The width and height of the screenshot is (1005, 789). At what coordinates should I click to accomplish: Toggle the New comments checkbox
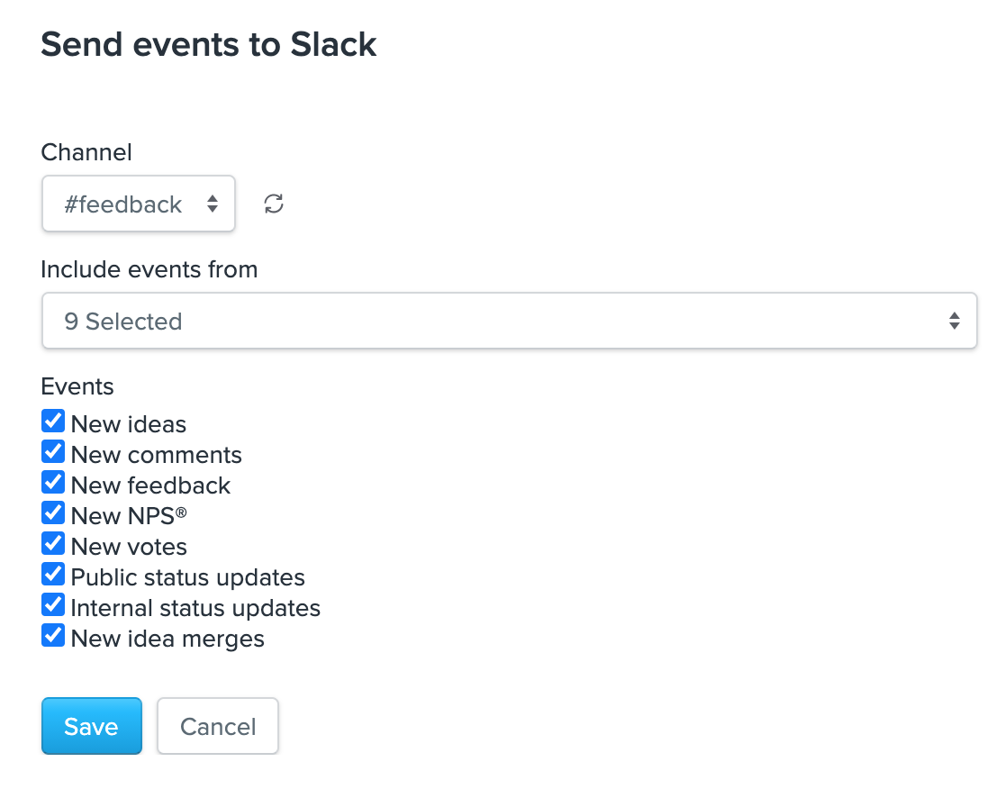click(x=53, y=452)
